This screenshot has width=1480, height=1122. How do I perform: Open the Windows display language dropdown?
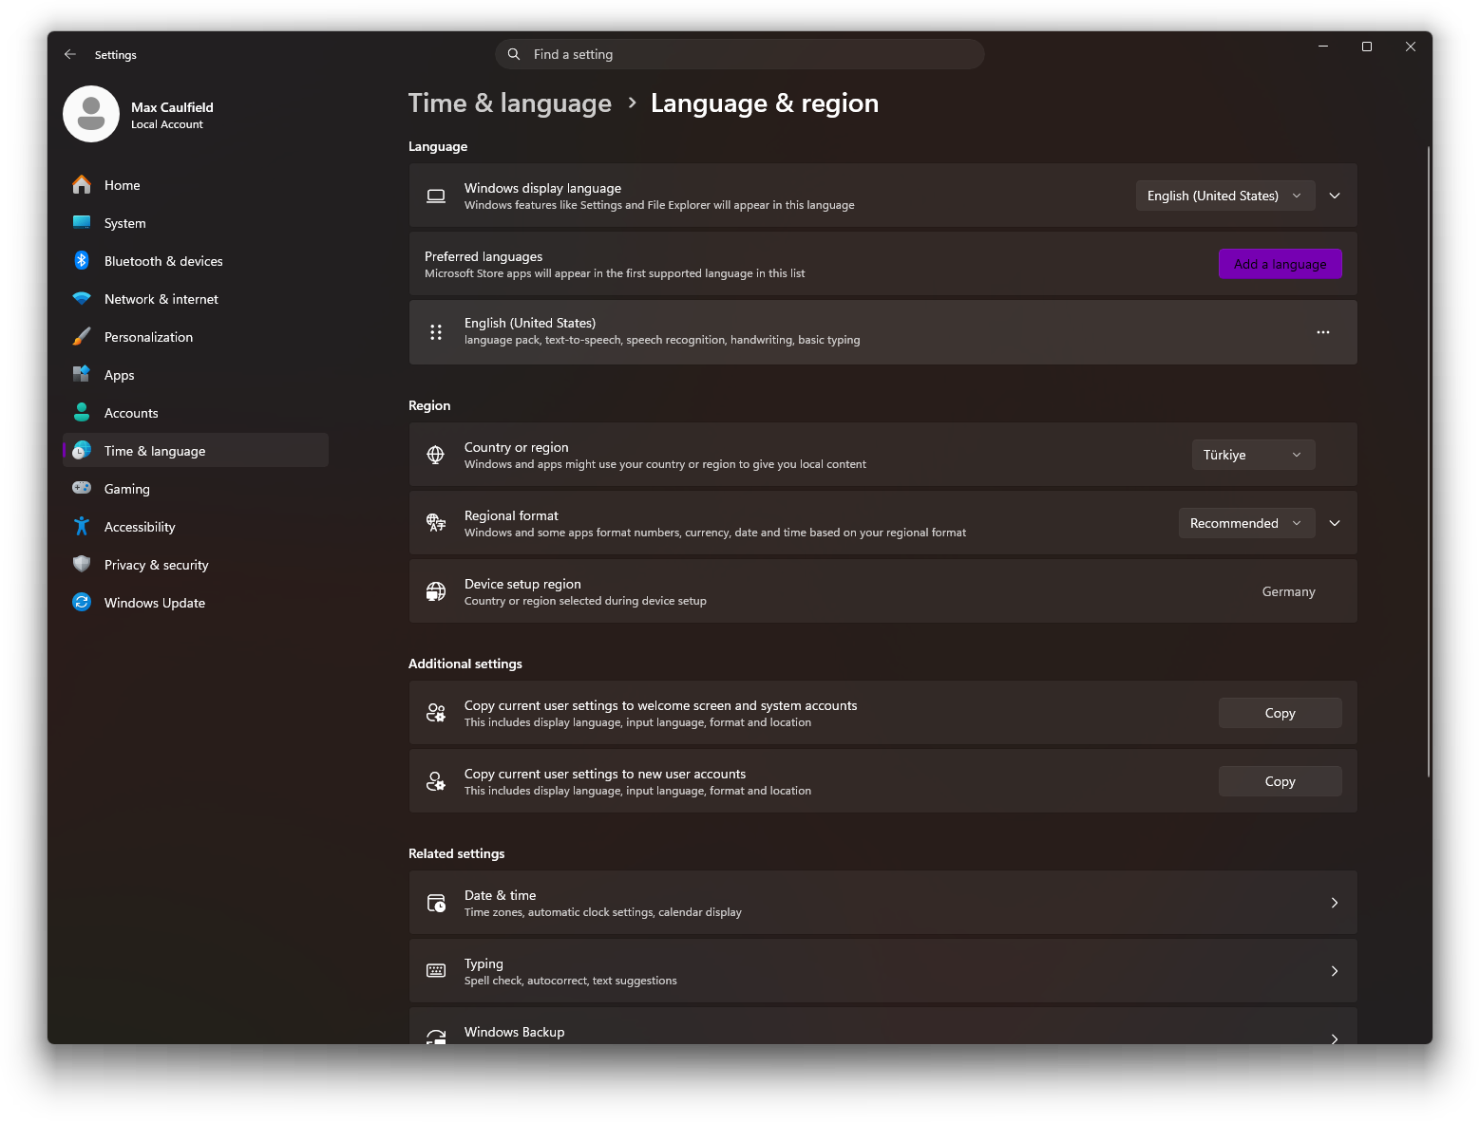[x=1225, y=196]
